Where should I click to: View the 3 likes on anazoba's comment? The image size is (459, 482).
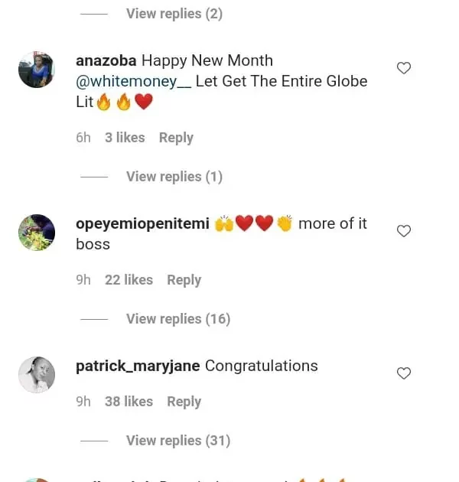tap(125, 138)
